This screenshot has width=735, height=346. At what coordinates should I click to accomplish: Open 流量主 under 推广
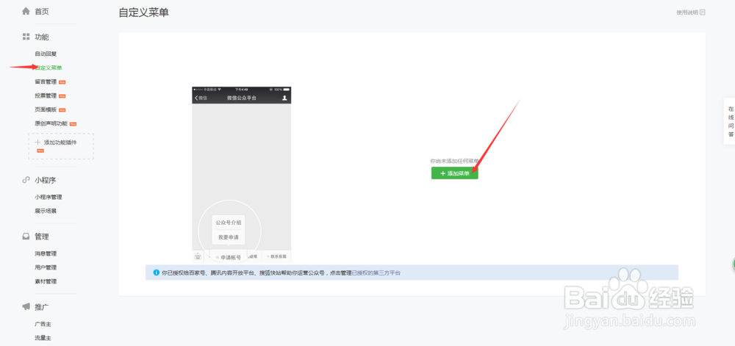click(x=43, y=338)
